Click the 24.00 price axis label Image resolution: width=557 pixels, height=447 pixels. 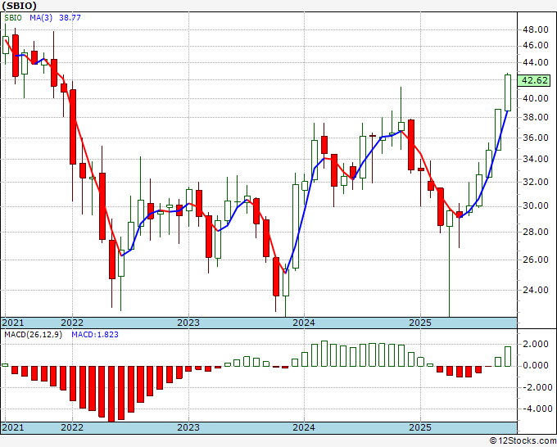536,290
